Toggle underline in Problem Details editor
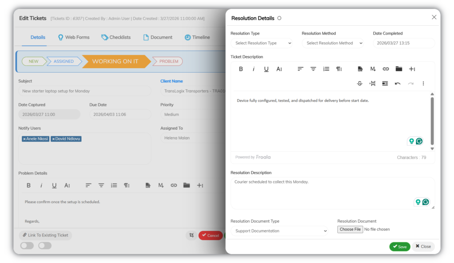This screenshot has height=263, width=454. coord(54,185)
